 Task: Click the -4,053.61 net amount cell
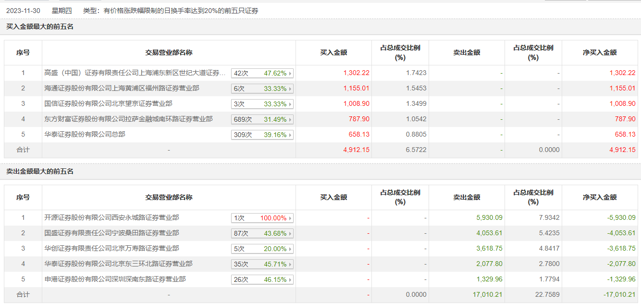pos(621,233)
